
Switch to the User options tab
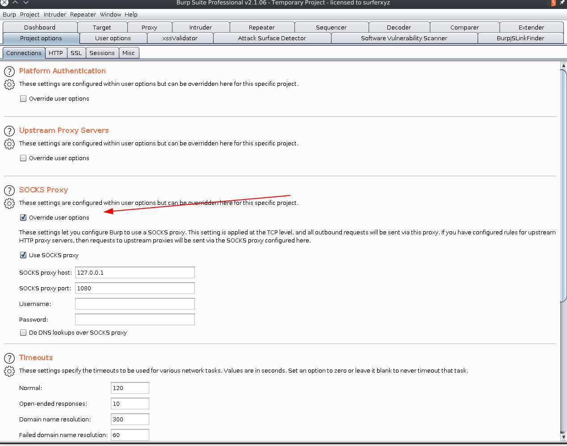tap(113, 38)
